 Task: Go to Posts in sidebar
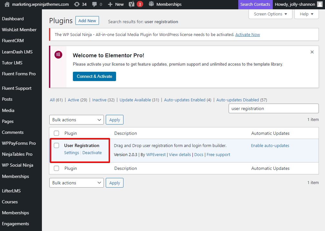7,99
